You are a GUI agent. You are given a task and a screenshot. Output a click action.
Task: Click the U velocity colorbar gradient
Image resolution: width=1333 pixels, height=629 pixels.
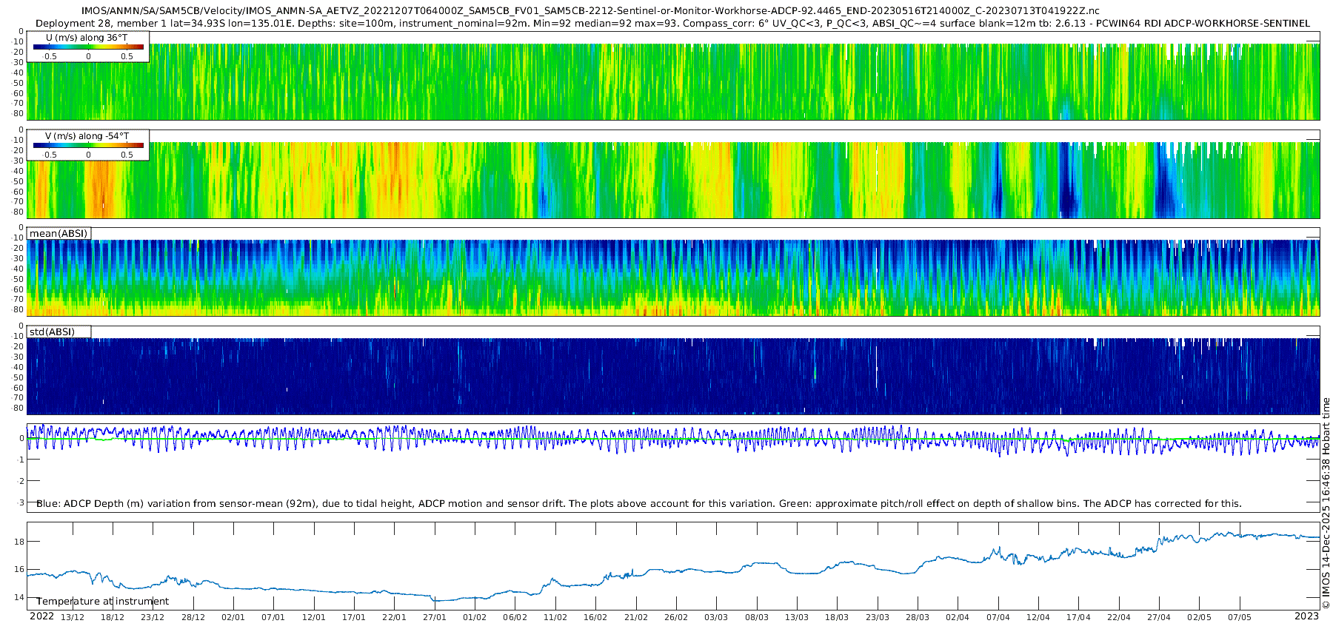pyautogui.click(x=88, y=47)
